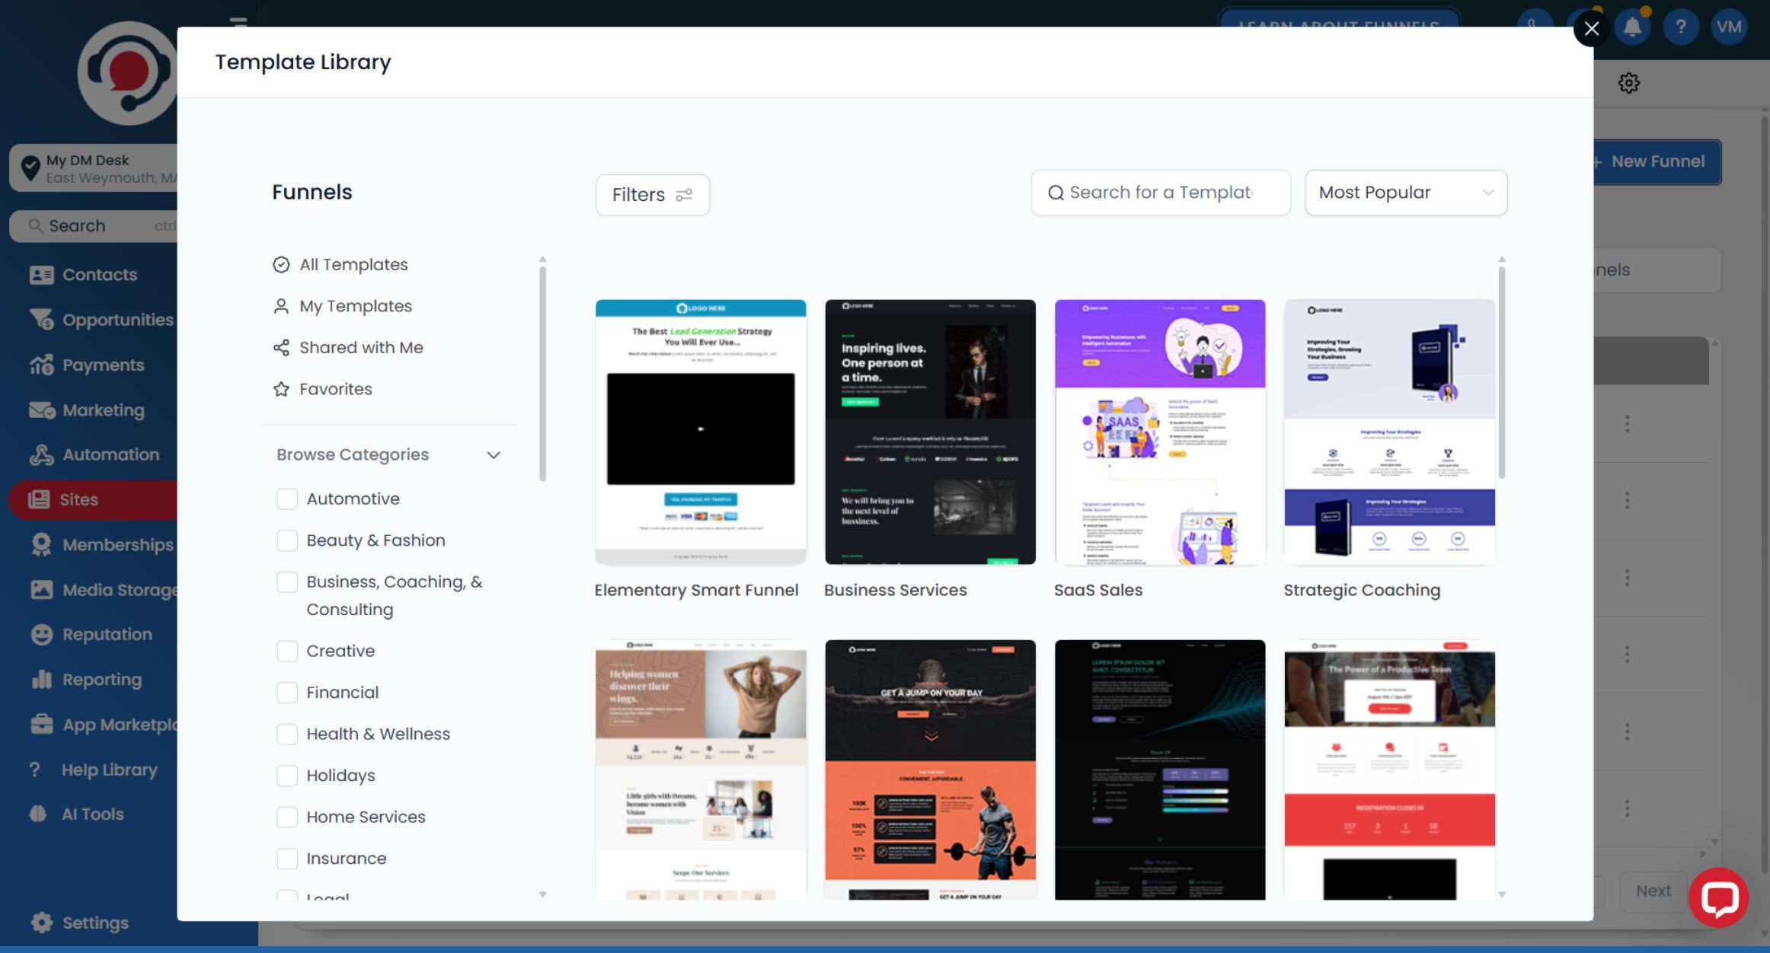Click the App Marketplace briefcase icon
Viewport: 1770px width, 953px height.
tap(41, 725)
